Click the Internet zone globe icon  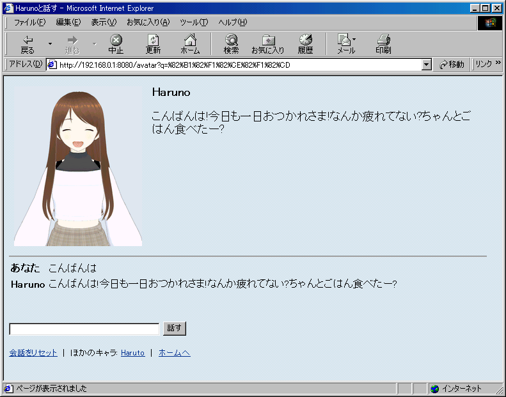coord(435,389)
